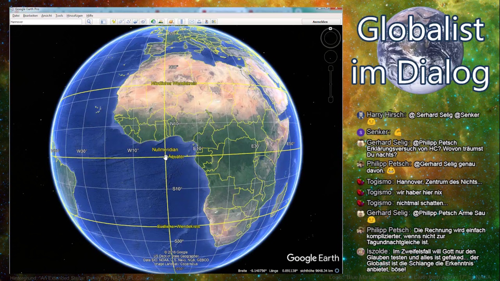The width and height of the screenshot is (500, 281).
Task: Click the Südlicher Wendekreis label
Action: 179,226
